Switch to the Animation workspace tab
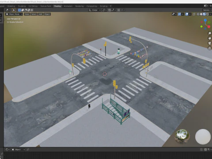 pyautogui.click(x=68, y=6)
